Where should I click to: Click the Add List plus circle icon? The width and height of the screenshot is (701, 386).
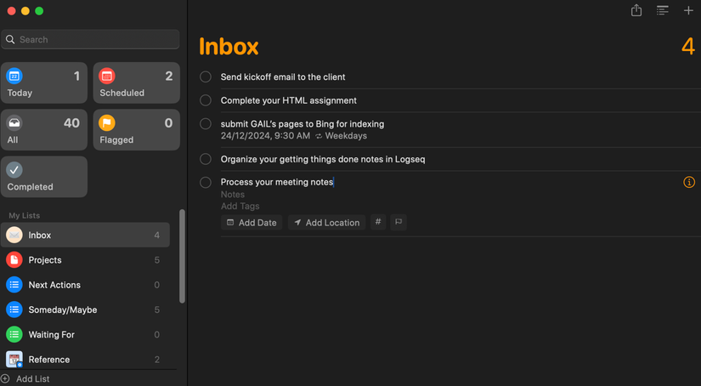click(x=5, y=379)
